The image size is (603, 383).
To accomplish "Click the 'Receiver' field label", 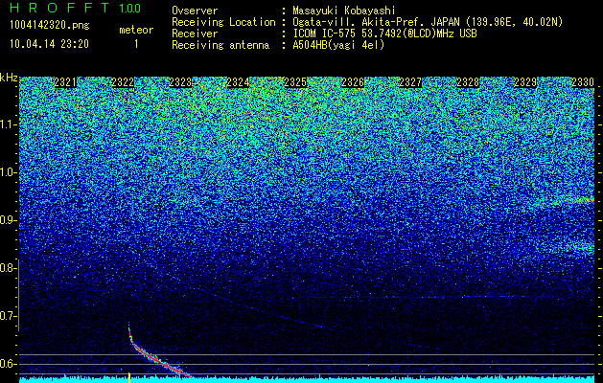I will 195,34.
